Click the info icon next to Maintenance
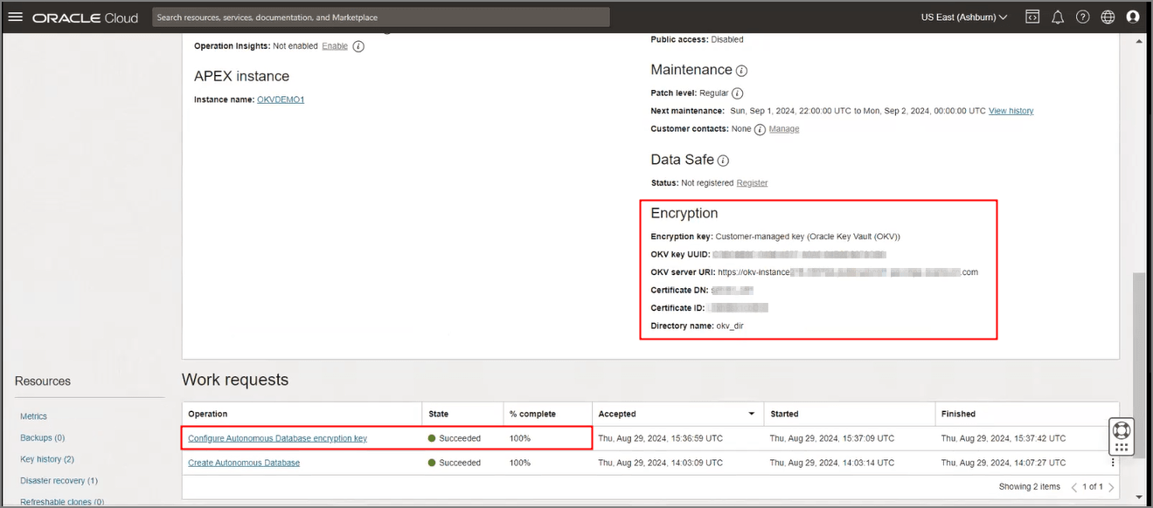This screenshot has width=1153, height=508. pos(741,71)
